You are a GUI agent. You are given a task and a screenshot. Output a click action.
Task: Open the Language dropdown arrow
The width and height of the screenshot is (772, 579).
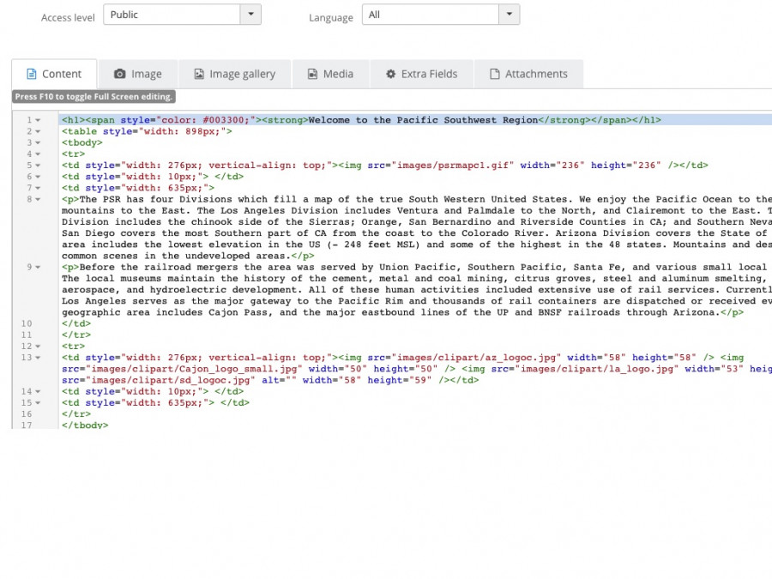point(509,15)
